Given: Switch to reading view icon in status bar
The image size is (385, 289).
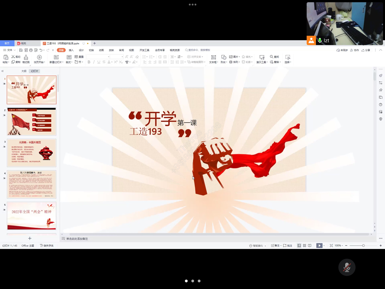Looking at the screenshot, I should click(x=310, y=245).
